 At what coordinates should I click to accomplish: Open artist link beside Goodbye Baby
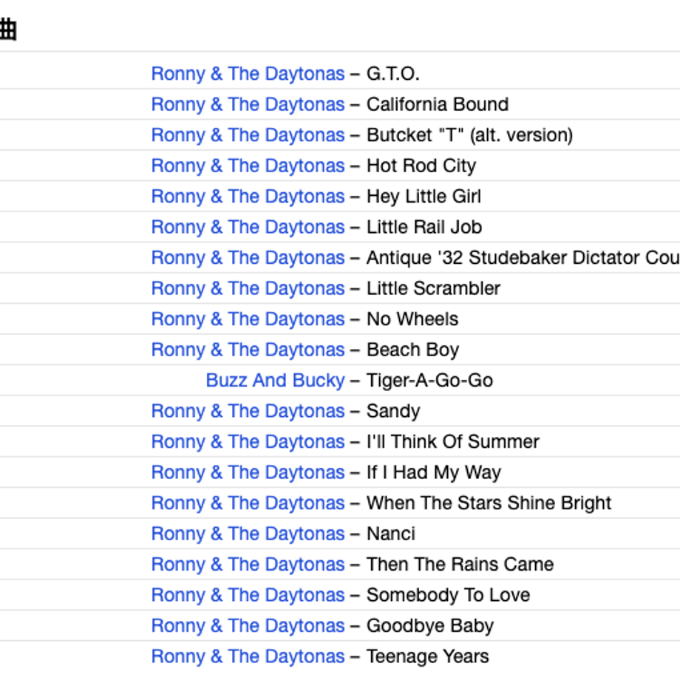[x=248, y=626]
